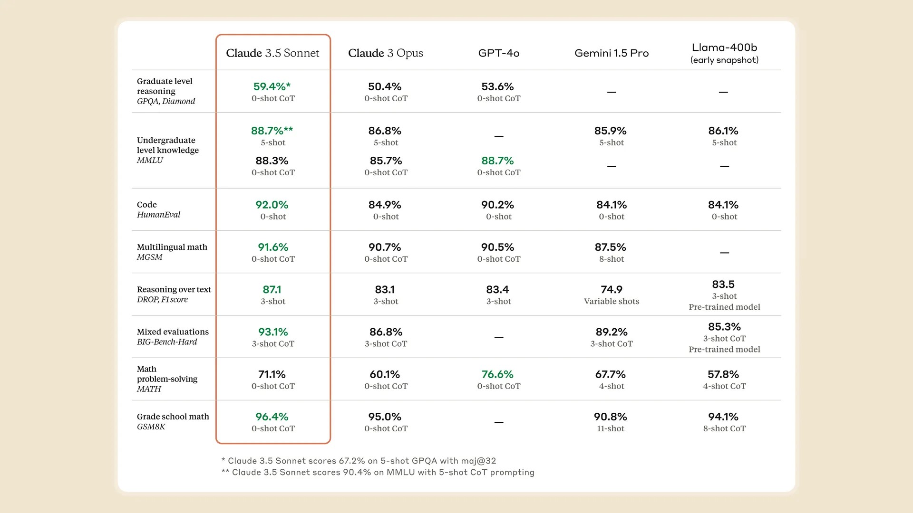Click the Claude 3 Opus column header
This screenshot has width=913, height=513.
(385, 53)
